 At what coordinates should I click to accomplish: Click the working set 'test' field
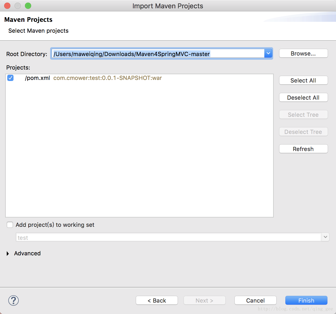169,237
